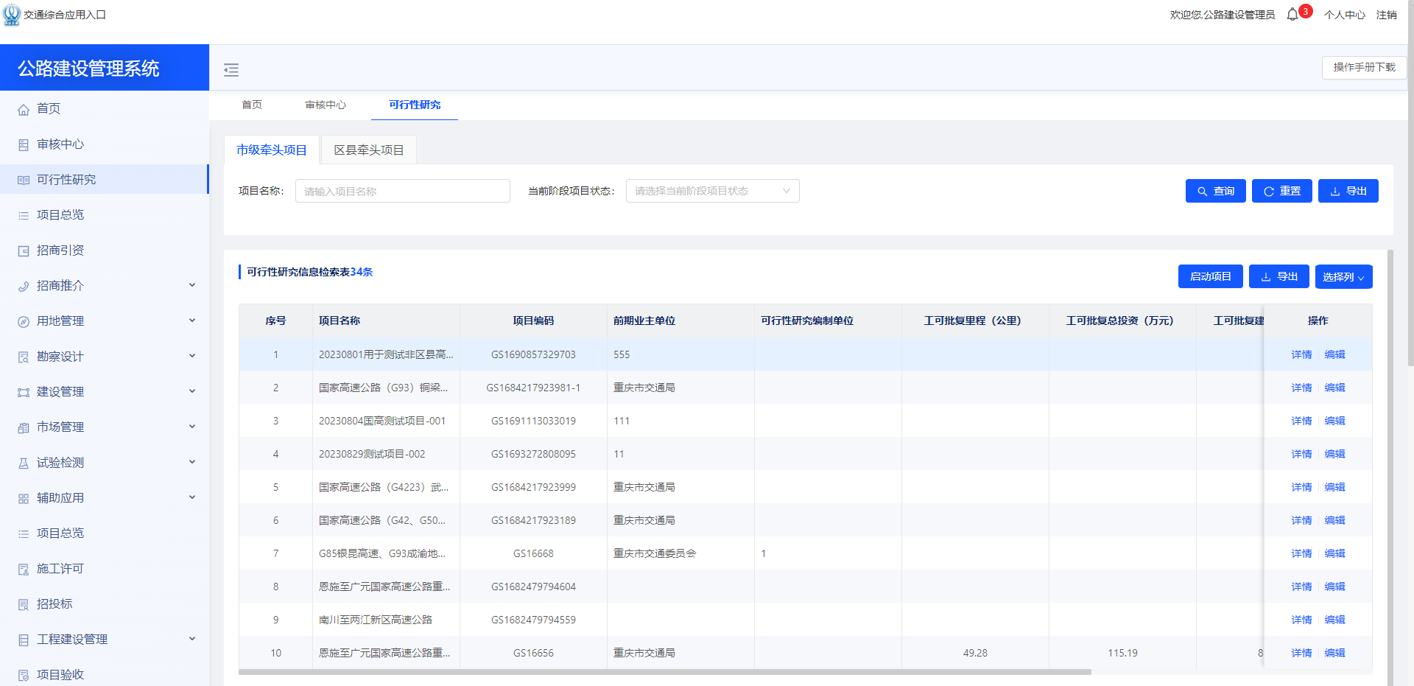Viewport: 1414px width, 686px height.
Task: Expand the 勘察设计 submenu chevron
Action: pyautogui.click(x=192, y=356)
